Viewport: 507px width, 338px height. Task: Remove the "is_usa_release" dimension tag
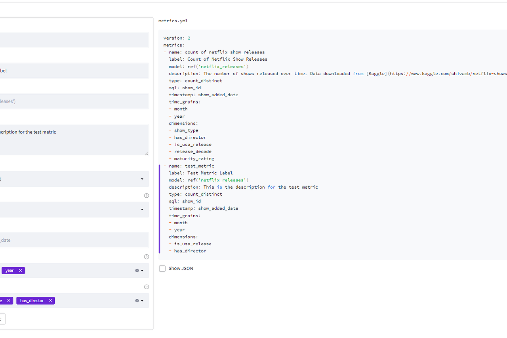[x=10, y=300]
